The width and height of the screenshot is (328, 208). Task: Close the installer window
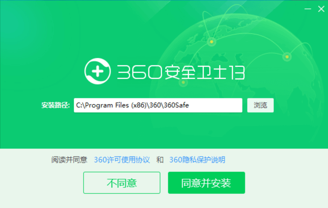(x=321, y=9)
